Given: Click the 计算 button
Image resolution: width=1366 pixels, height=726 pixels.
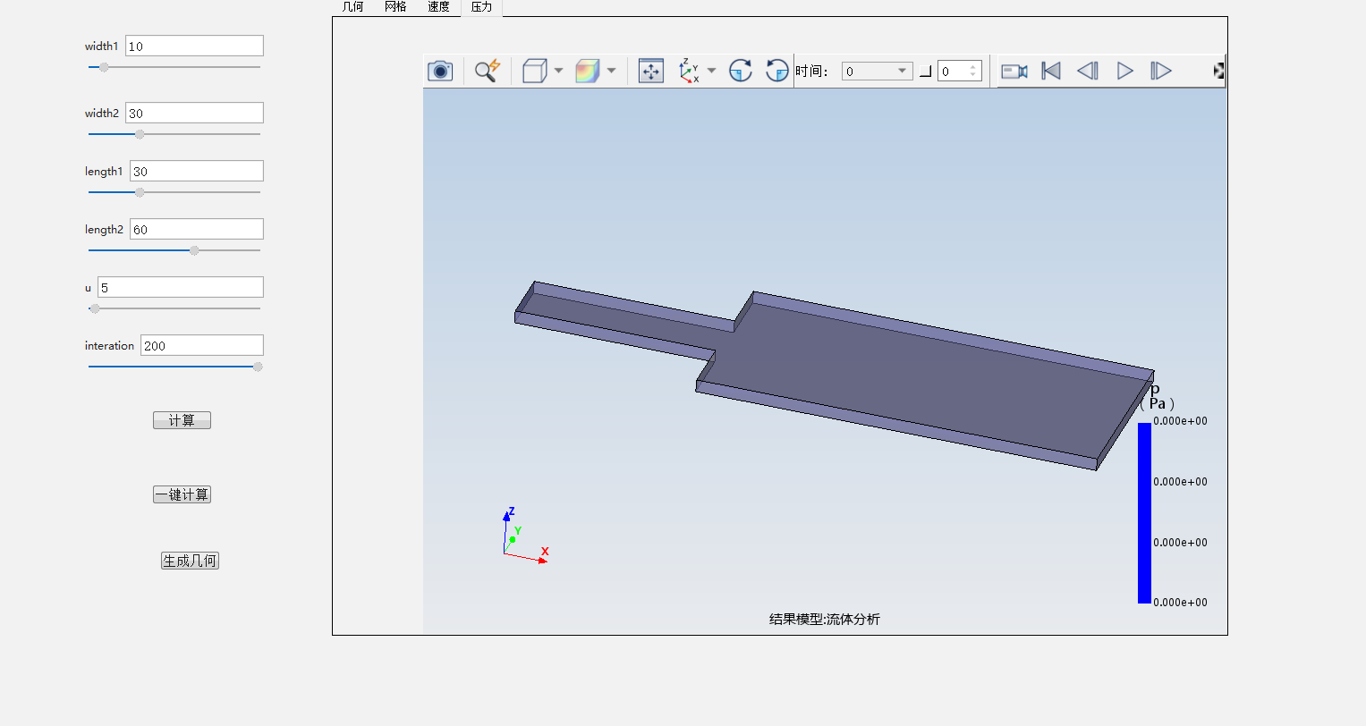Looking at the screenshot, I should pos(182,420).
